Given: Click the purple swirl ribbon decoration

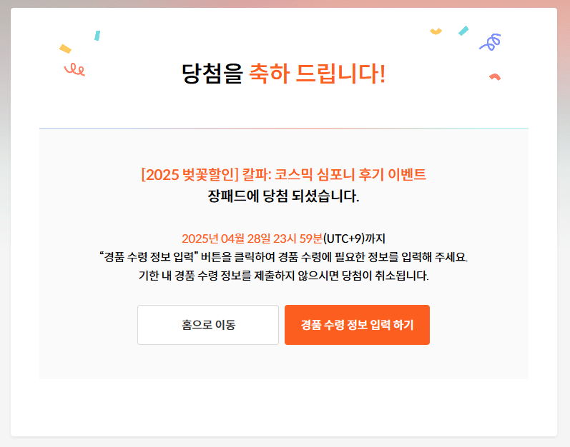Looking at the screenshot, I should 490,42.
